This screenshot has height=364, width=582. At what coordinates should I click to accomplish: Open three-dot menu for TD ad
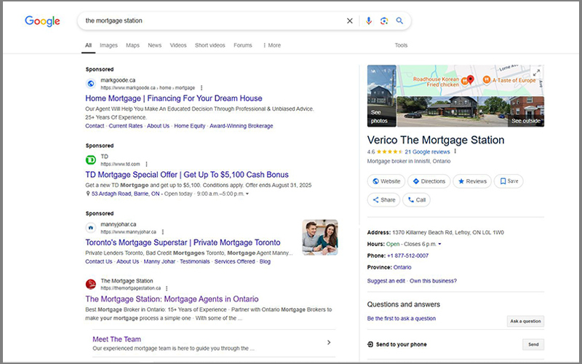147,165
